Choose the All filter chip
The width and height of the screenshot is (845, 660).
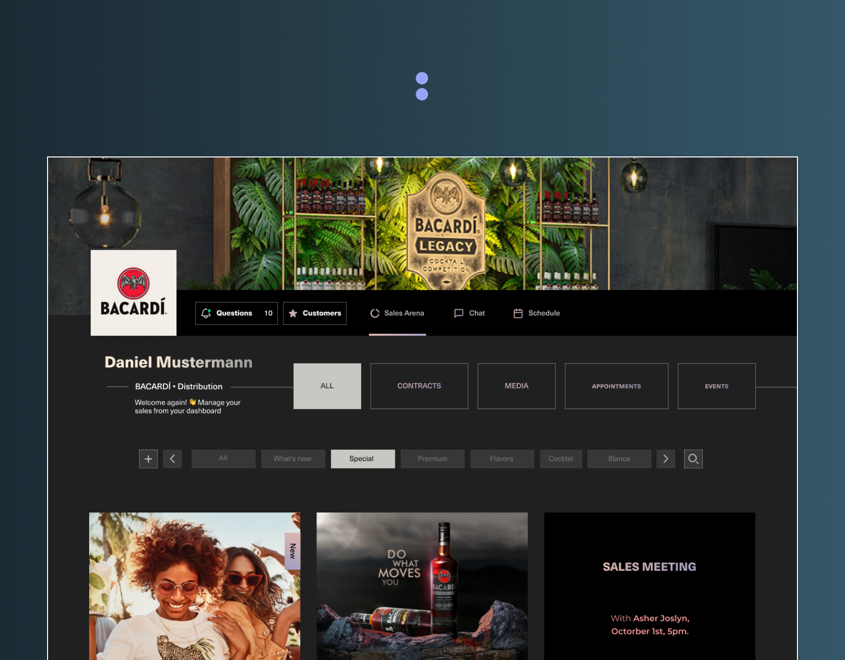click(x=223, y=459)
